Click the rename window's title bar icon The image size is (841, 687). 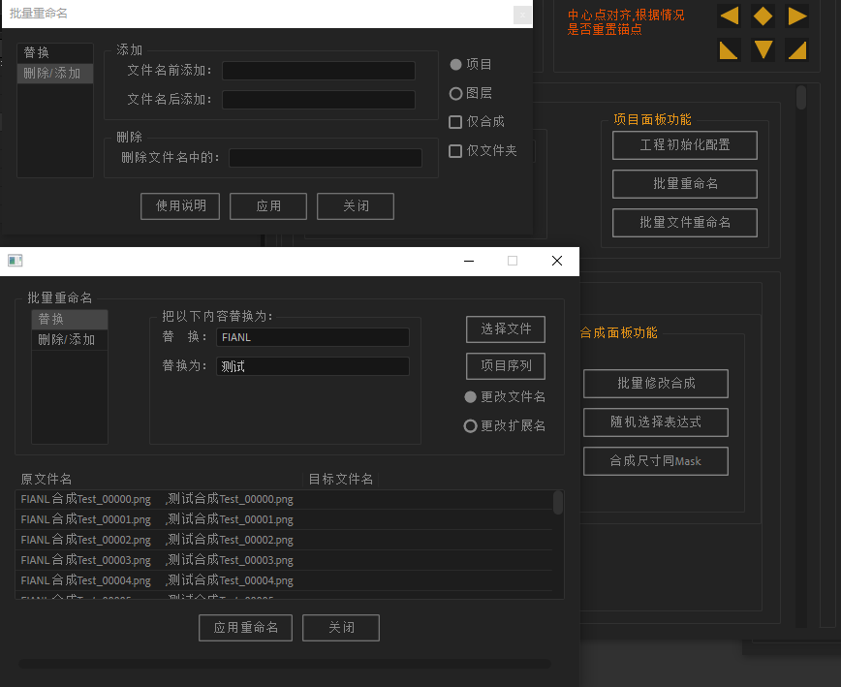[x=16, y=261]
